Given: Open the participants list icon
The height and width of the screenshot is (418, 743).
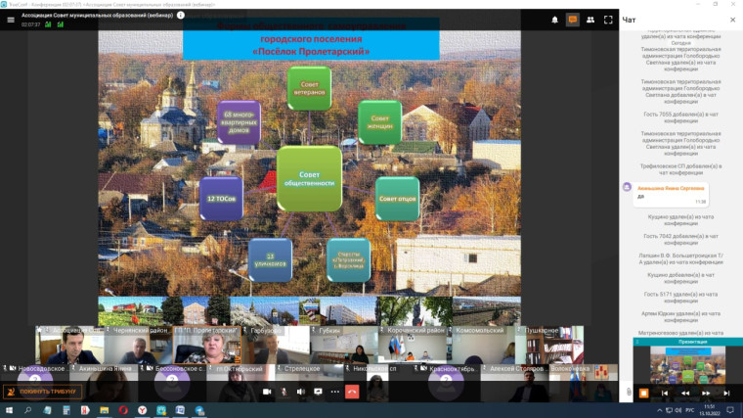Looking at the screenshot, I should coord(590,19).
